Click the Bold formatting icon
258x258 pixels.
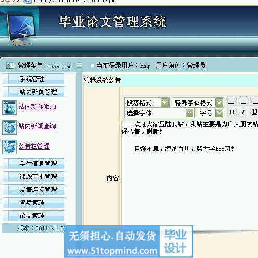[x=232, y=112]
